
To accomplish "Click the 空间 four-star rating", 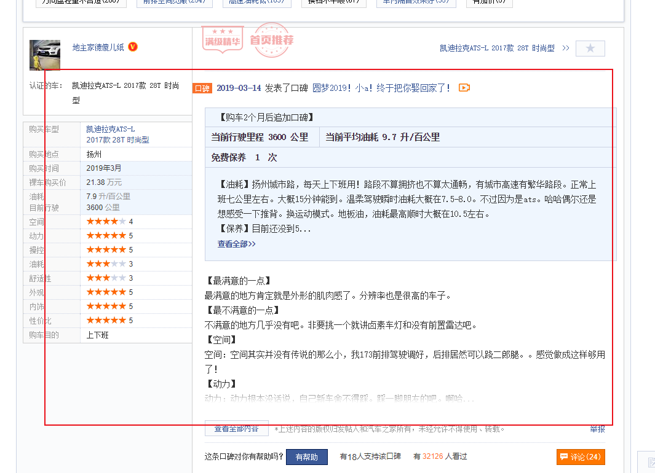I will coord(106,222).
